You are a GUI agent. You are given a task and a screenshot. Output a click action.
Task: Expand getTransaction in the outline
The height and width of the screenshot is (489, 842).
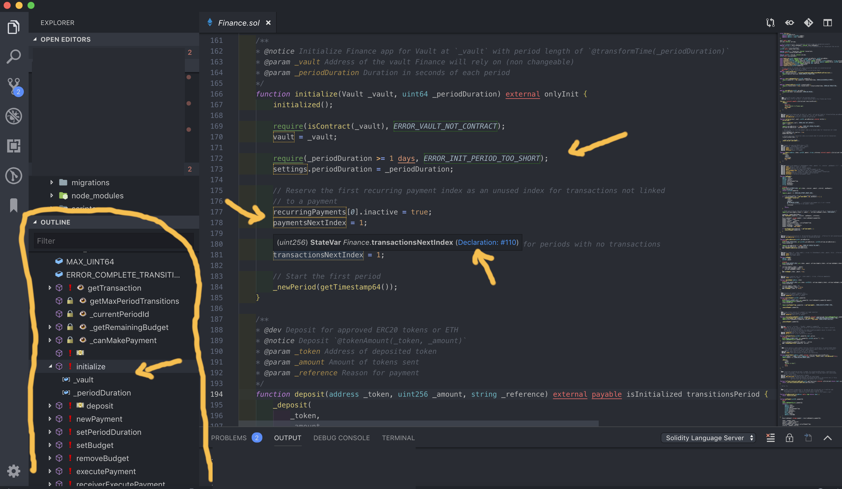50,288
